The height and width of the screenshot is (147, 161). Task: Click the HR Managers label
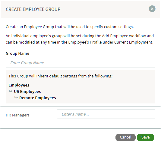[17, 115]
